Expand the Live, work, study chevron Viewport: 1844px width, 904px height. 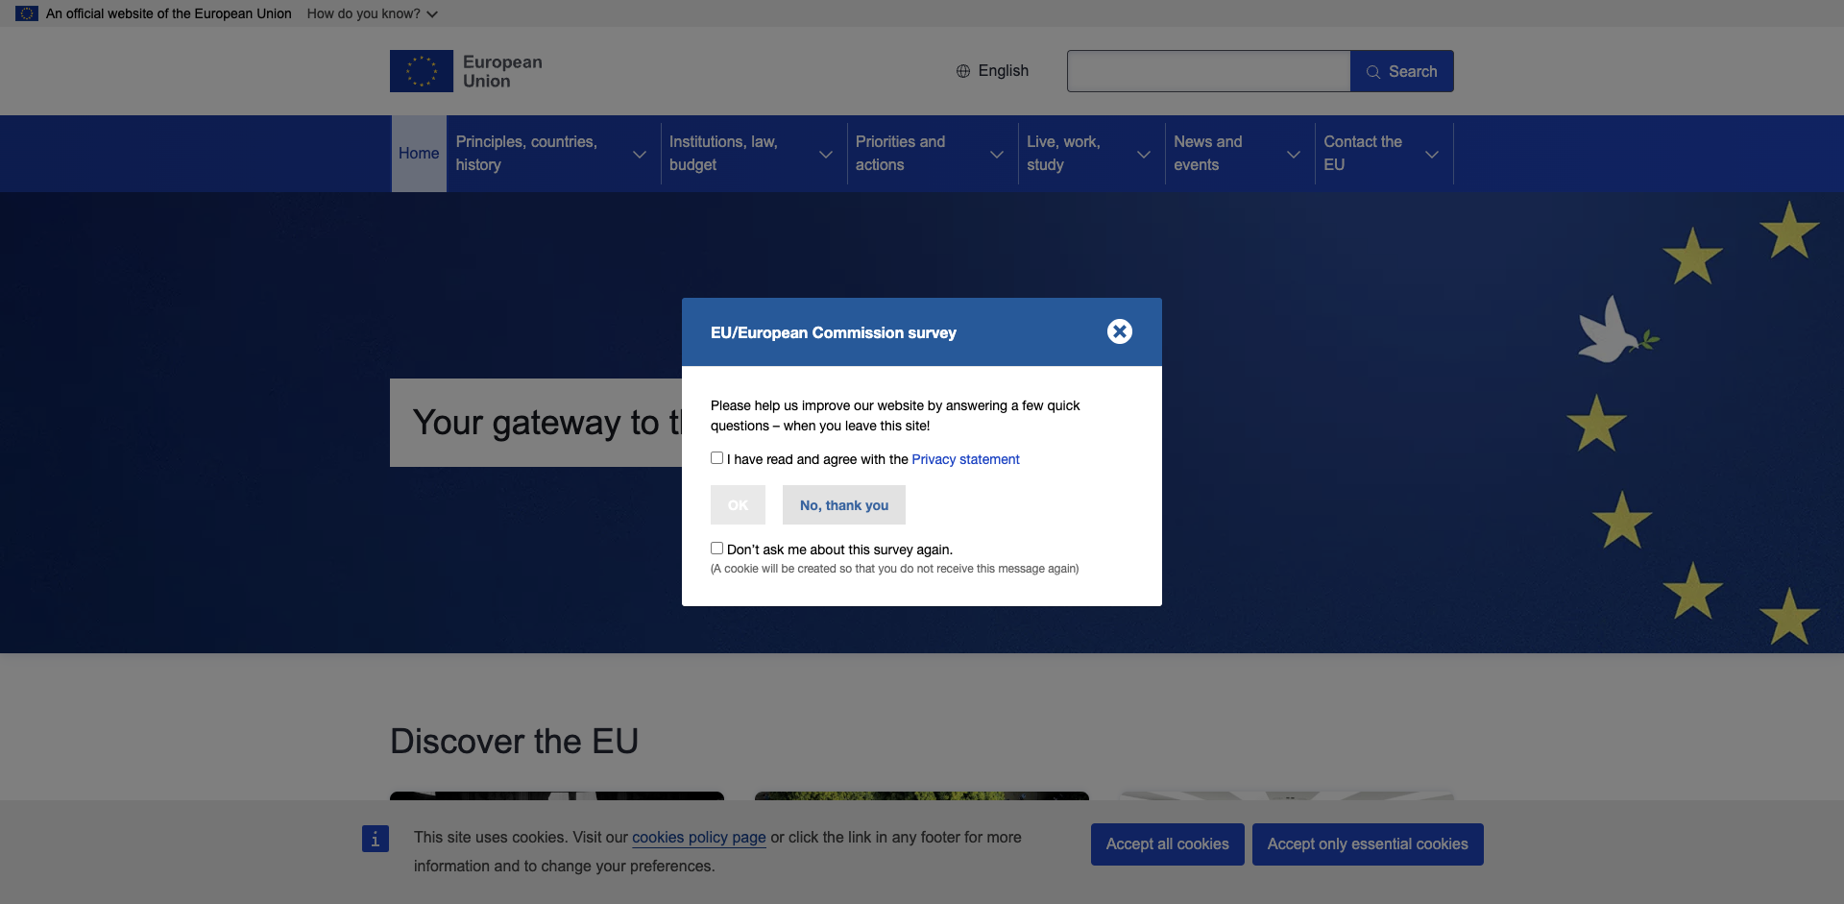[1144, 154]
